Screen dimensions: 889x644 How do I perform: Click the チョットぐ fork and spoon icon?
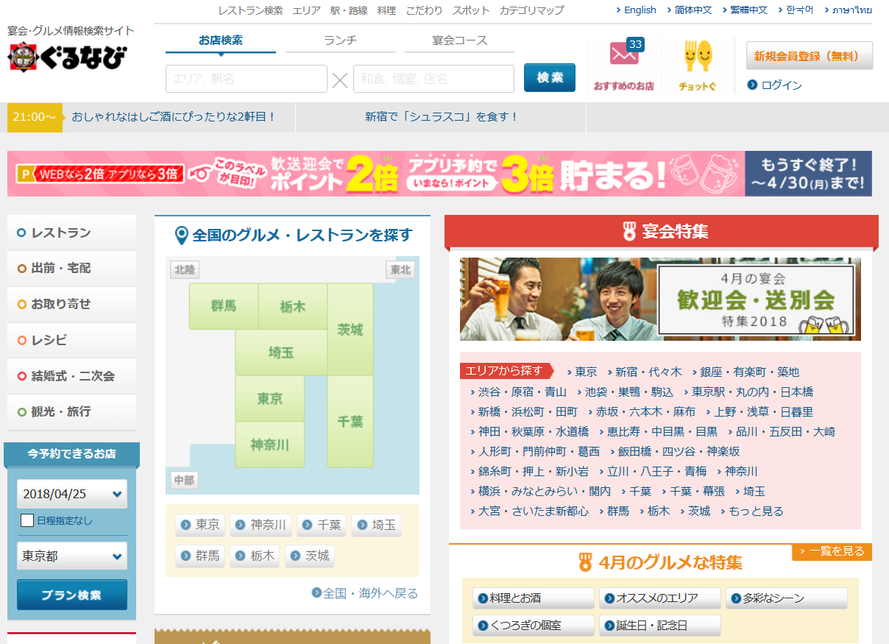pyautogui.click(x=697, y=57)
